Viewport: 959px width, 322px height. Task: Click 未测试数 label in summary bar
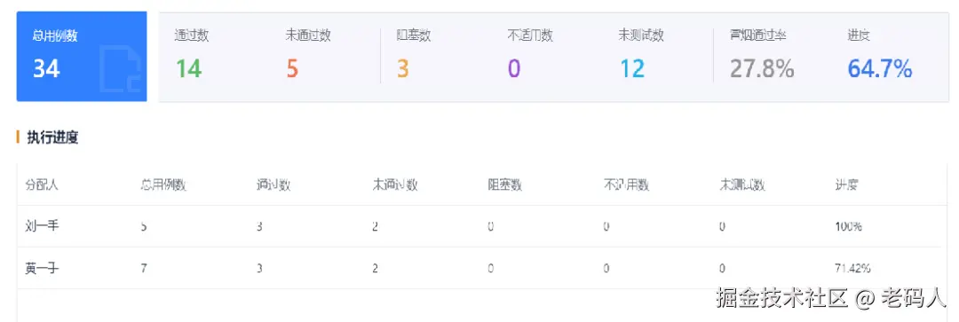click(641, 35)
